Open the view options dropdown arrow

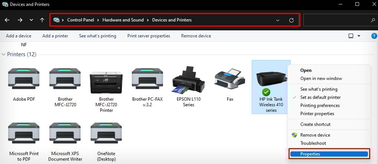pyautogui.click(x=359, y=36)
